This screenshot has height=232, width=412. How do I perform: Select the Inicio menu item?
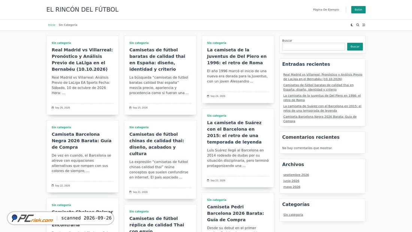[52, 25]
